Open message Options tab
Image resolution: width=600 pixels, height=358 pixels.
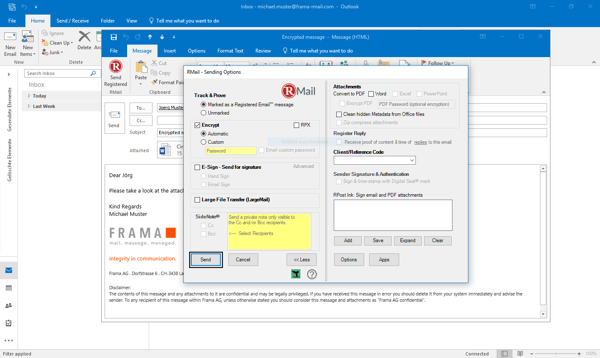(x=197, y=51)
